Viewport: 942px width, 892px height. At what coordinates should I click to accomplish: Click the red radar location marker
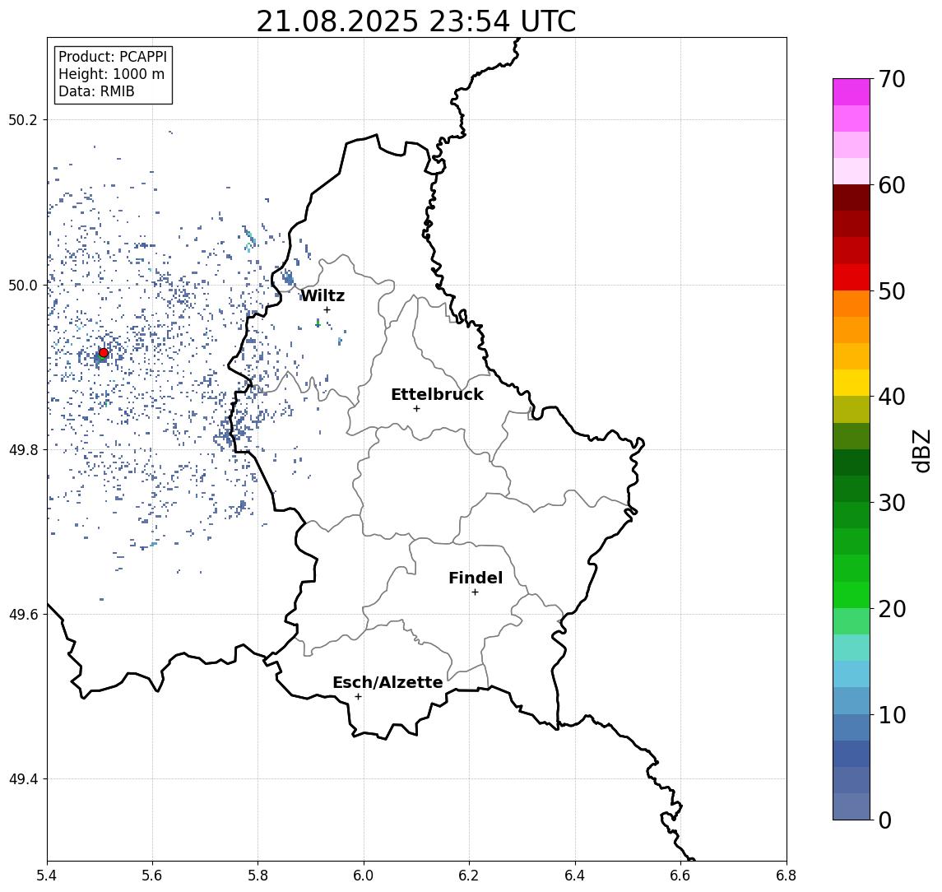coord(104,353)
